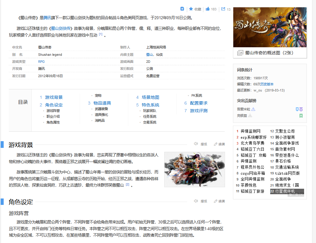The image size is (316, 243).
Task: Click the blue plus icon above the article
Action: 182,9
